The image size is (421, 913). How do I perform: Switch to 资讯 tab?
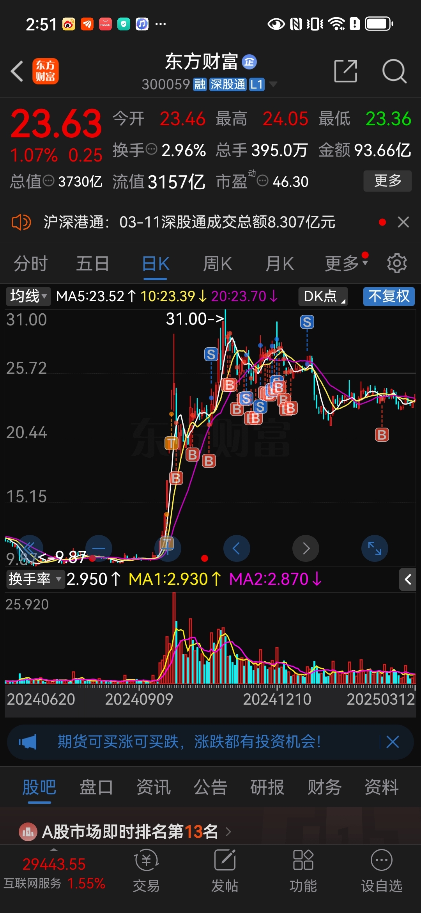coord(154,787)
